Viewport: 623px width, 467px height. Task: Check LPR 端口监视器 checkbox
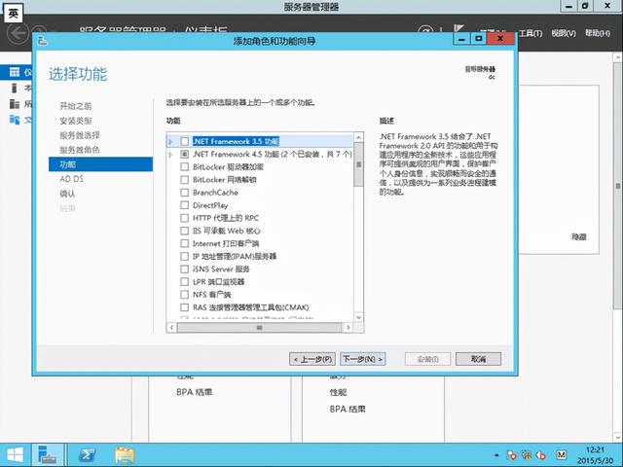184,281
